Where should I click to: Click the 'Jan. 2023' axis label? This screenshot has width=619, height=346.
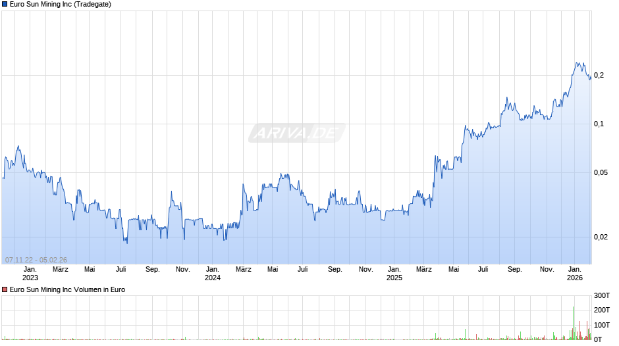[x=30, y=274]
